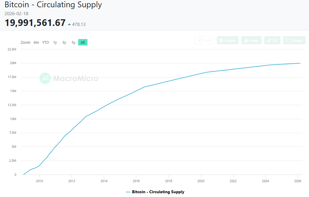Toggle the YTD zoom range on
The image size is (309, 197).
pyautogui.click(x=45, y=42)
